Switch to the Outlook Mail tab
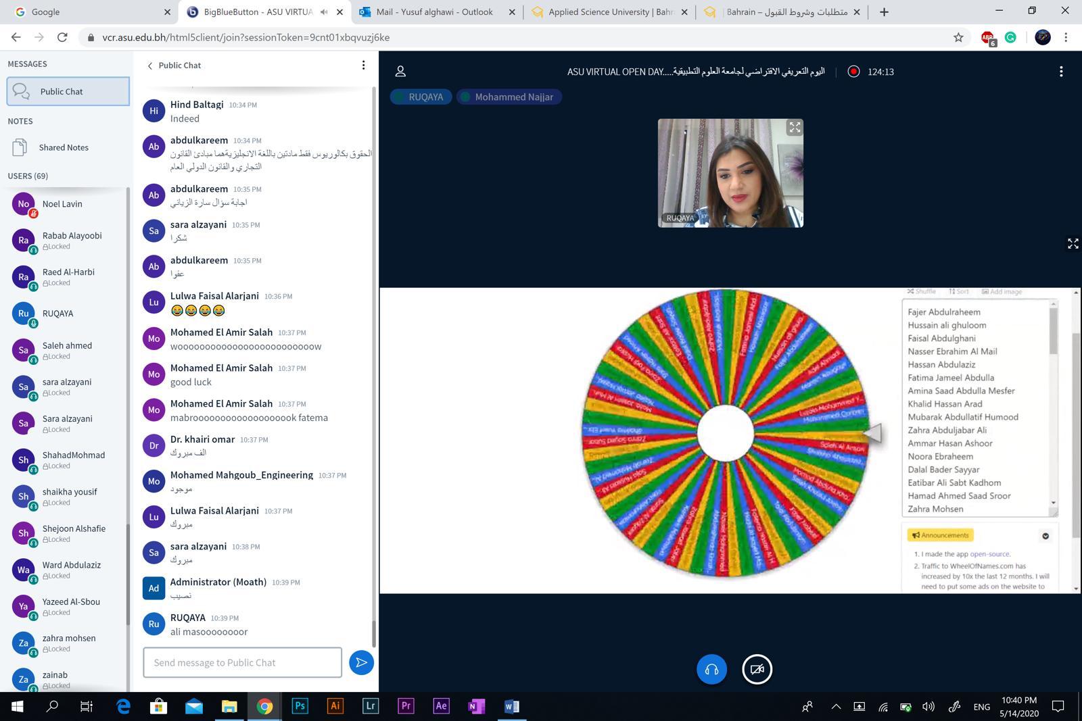Screen dimensions: 1082x721 point(437,11)
